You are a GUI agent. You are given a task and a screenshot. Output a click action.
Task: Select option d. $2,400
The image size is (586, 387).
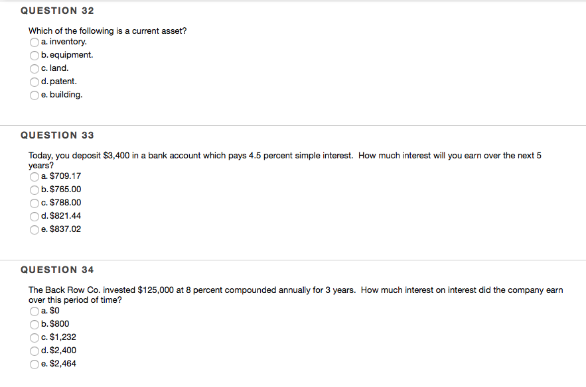click(x=35, y=351)
